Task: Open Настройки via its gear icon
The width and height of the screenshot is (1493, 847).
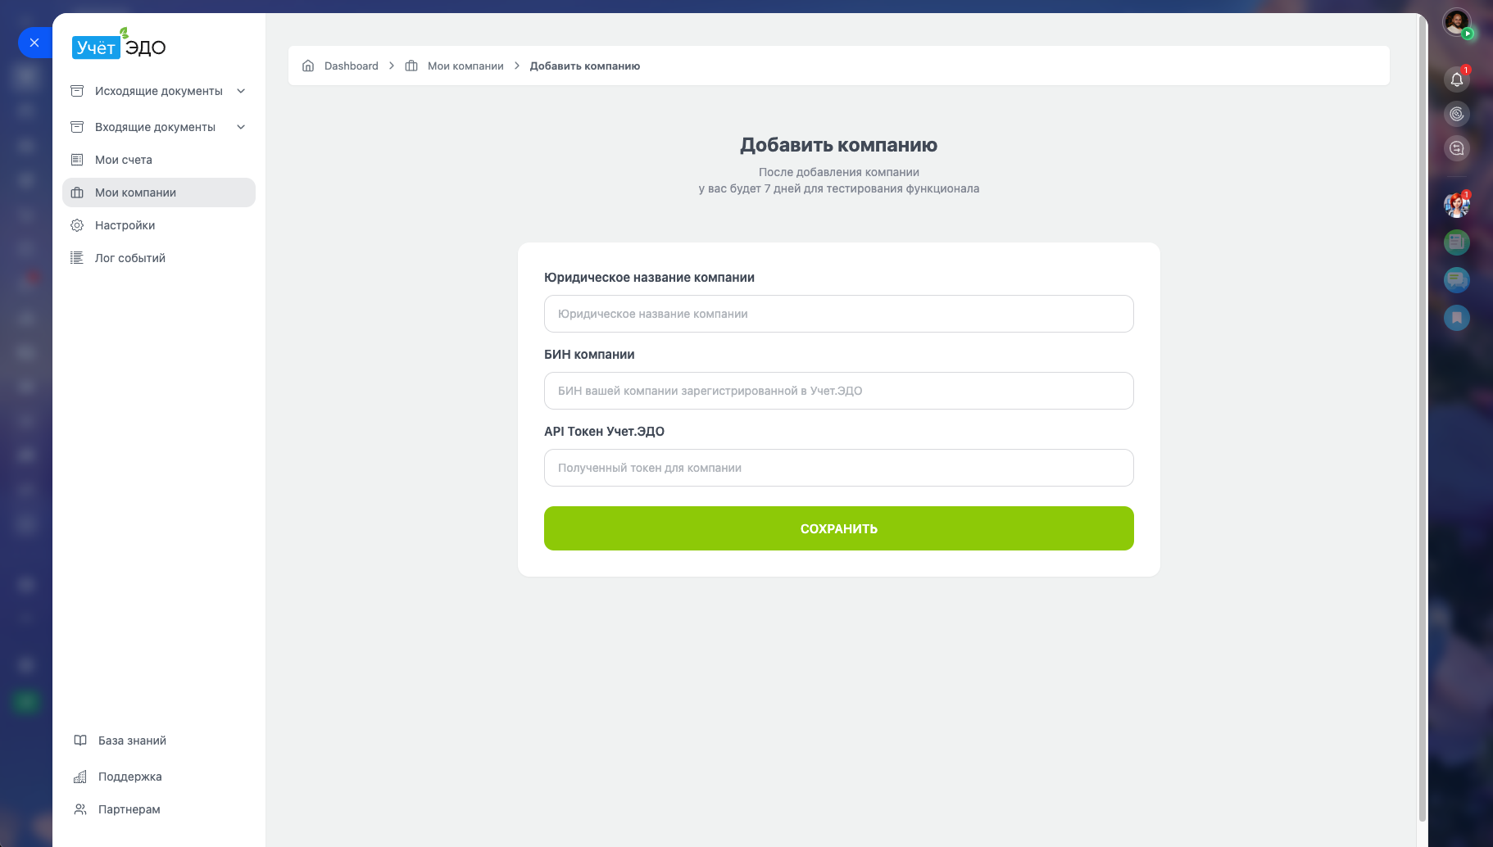Action: (x=77, y=225)
